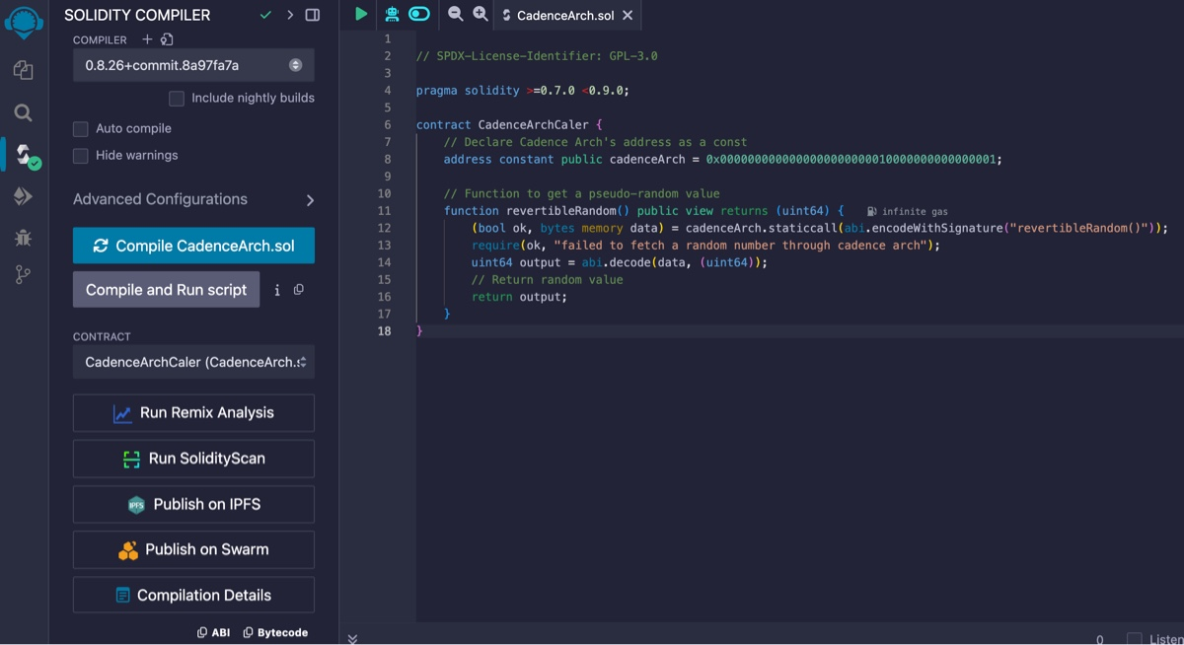Open the Search panel in the sidebar
Image resolution: width=1184 pixels, height=645 pixels.
(22, 112)
